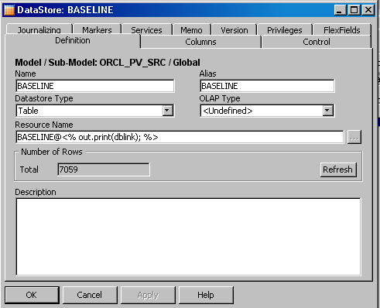Viewport: 380px width, 308px height.
Task: Click the OLAP Type label
Action: [220, 98]
